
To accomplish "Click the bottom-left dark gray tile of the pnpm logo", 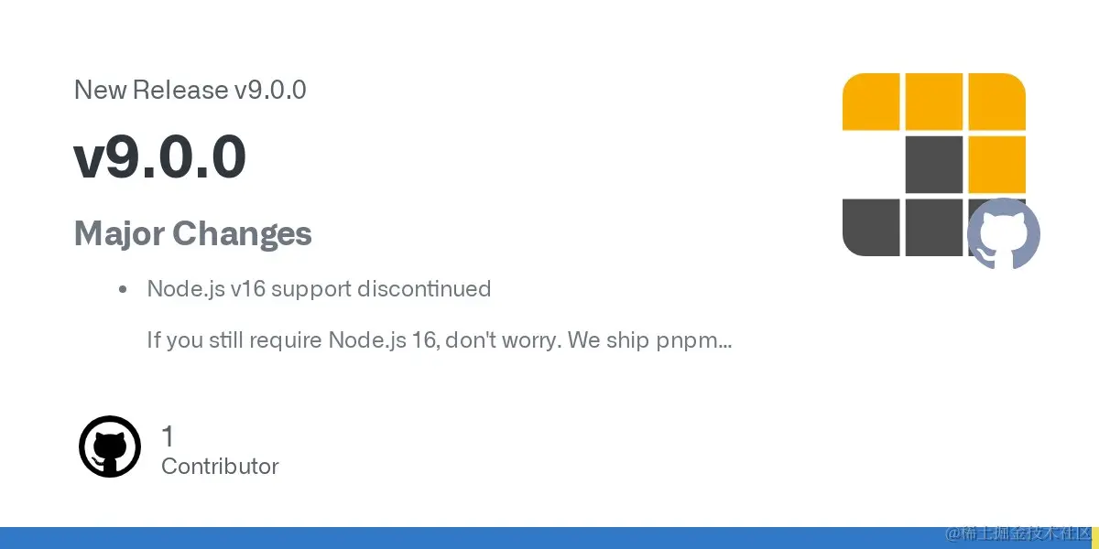I will 871,227.
